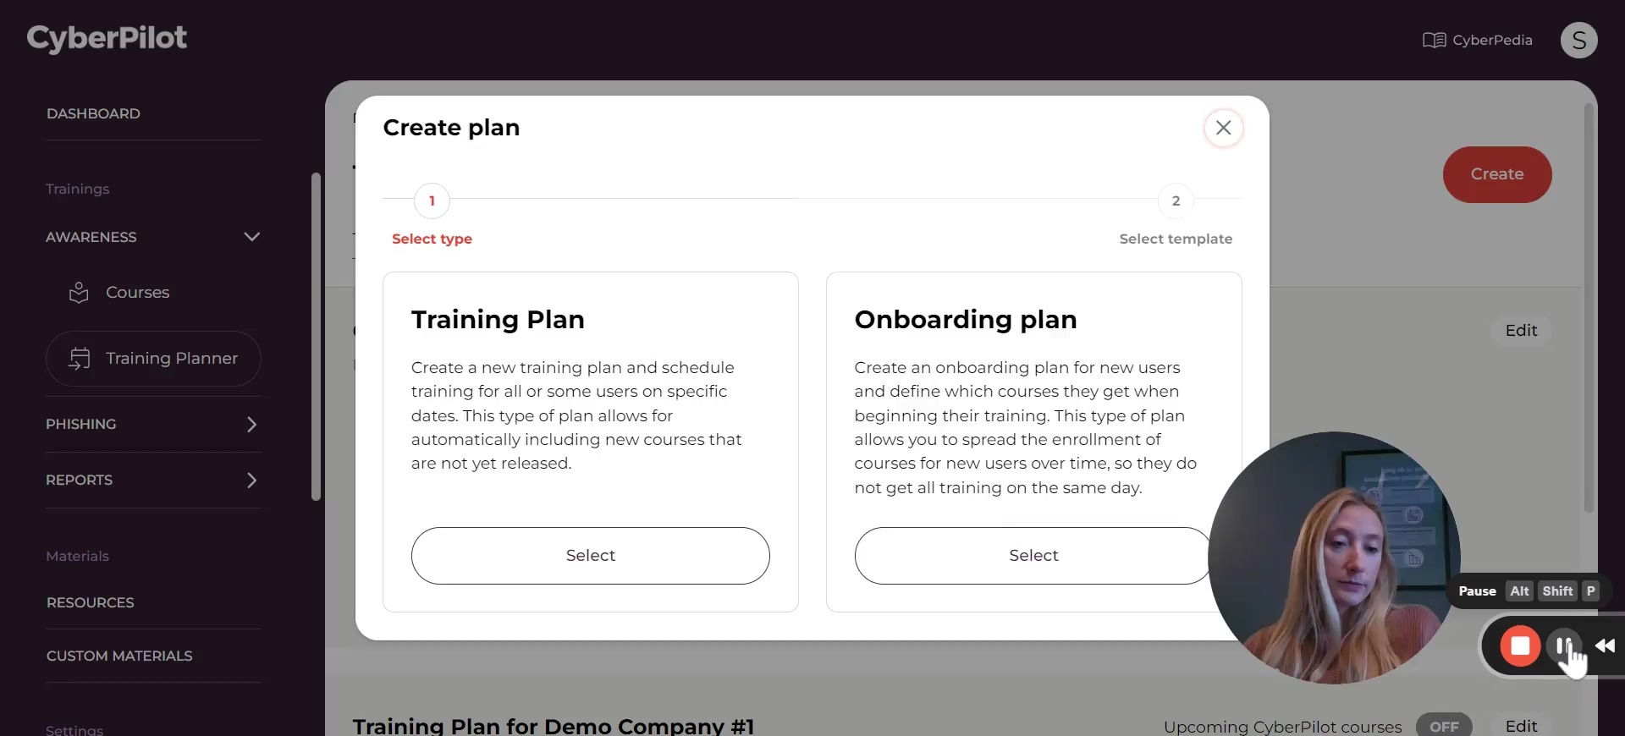The width and height of the screenshot is (1625, 736).
Task: Click step 2 Select template
Action: (1176, 201)
